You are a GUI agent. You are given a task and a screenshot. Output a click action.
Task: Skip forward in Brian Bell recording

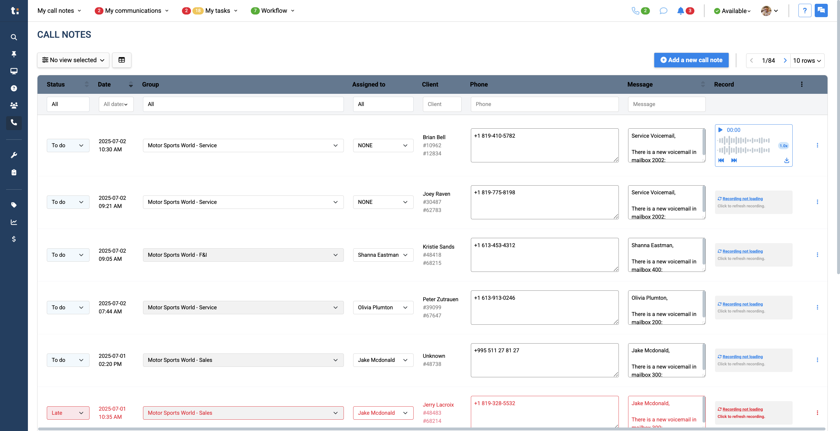point(734,160)
